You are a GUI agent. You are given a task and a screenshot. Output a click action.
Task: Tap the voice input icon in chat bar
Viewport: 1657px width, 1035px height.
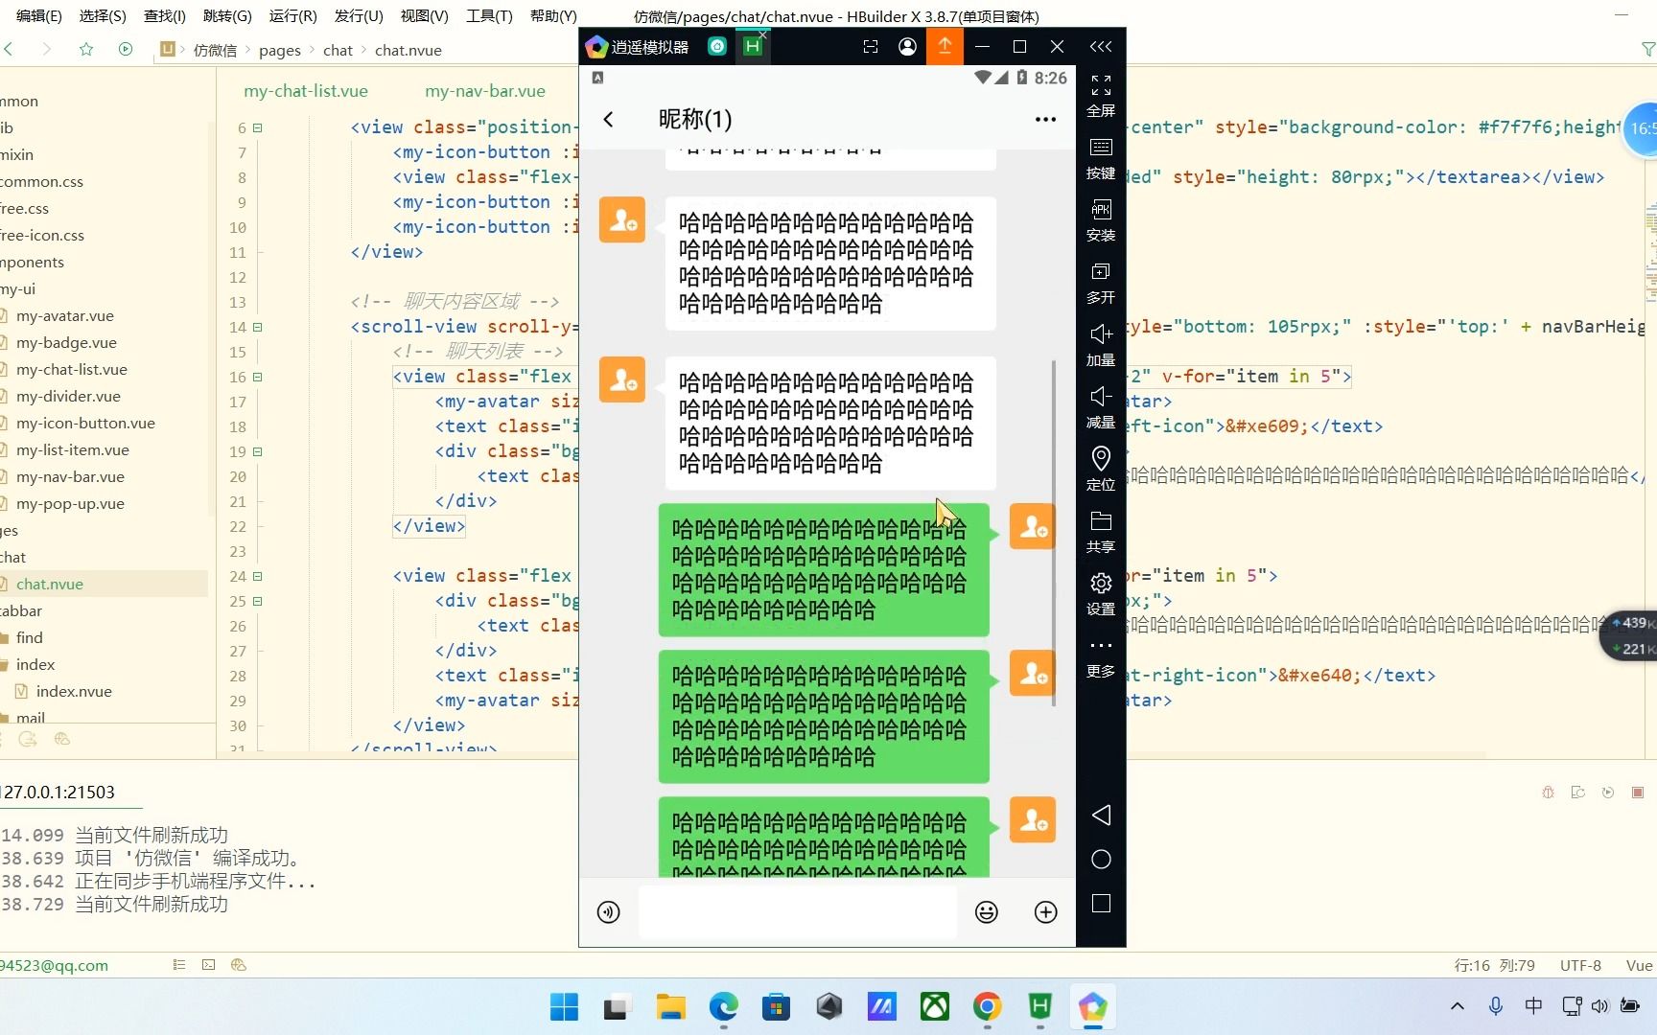point(608,911)
